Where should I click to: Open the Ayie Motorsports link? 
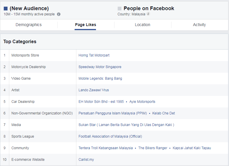142,102
